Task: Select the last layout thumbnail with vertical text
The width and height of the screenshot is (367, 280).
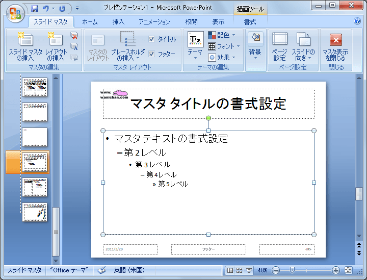Action: click(35, 212)
